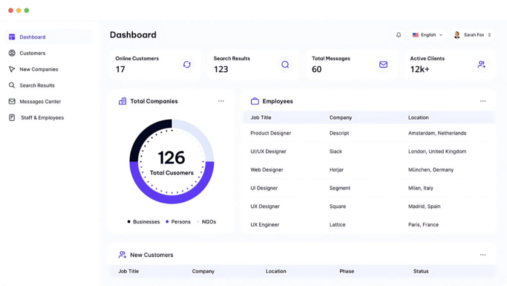
Task: Click the notification bell icon
Action: (x=399, y=35)
